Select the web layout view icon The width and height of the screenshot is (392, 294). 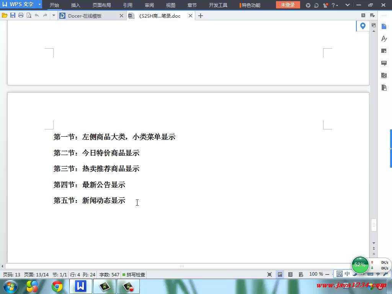tap(301, 274)
